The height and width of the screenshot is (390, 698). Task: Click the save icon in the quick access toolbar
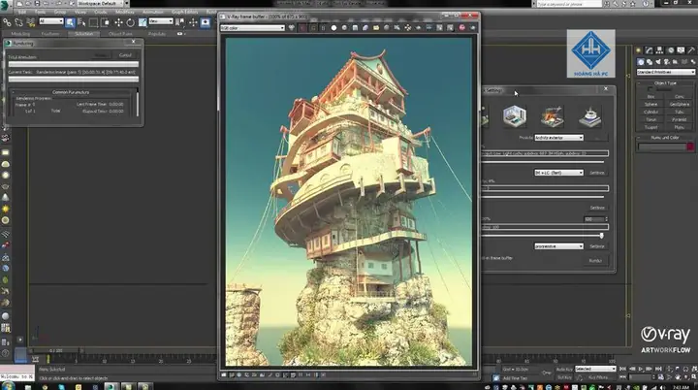(37, 4)
